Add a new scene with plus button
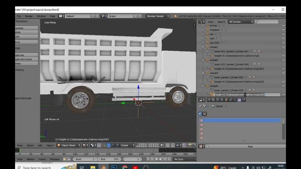Screen dimensions: 301x169 (x=135, y=16)
